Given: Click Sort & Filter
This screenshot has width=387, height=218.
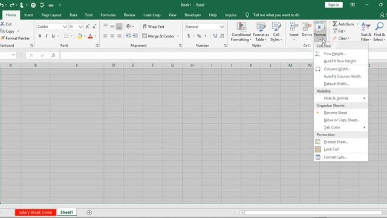Looking at the screenshot, I should [366, 31].
